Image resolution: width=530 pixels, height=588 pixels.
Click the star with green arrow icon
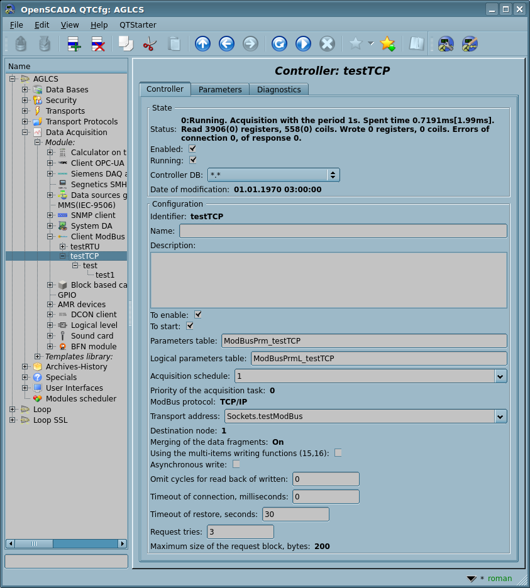[x=388, y=44]
